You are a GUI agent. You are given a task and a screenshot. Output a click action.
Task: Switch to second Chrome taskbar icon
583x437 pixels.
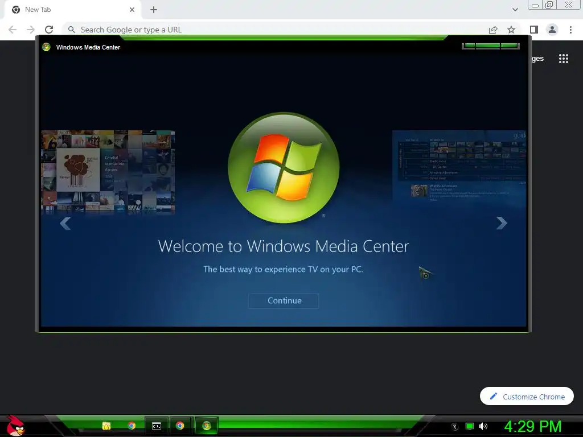179,426
